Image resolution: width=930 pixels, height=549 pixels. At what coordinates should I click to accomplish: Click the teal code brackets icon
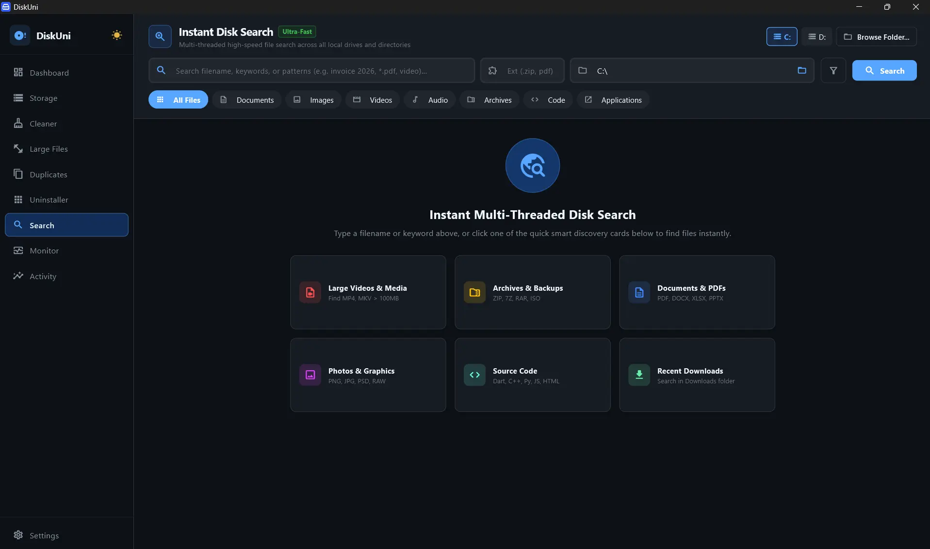[x=474, y=375]
